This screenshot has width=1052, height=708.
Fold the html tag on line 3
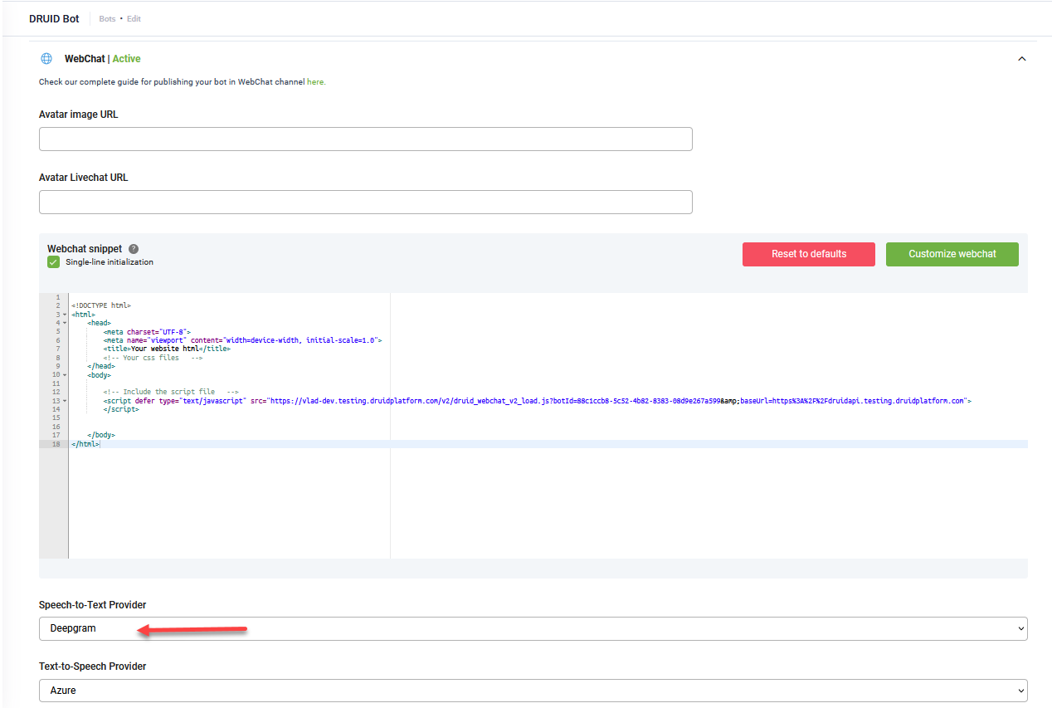pos(64,315)
